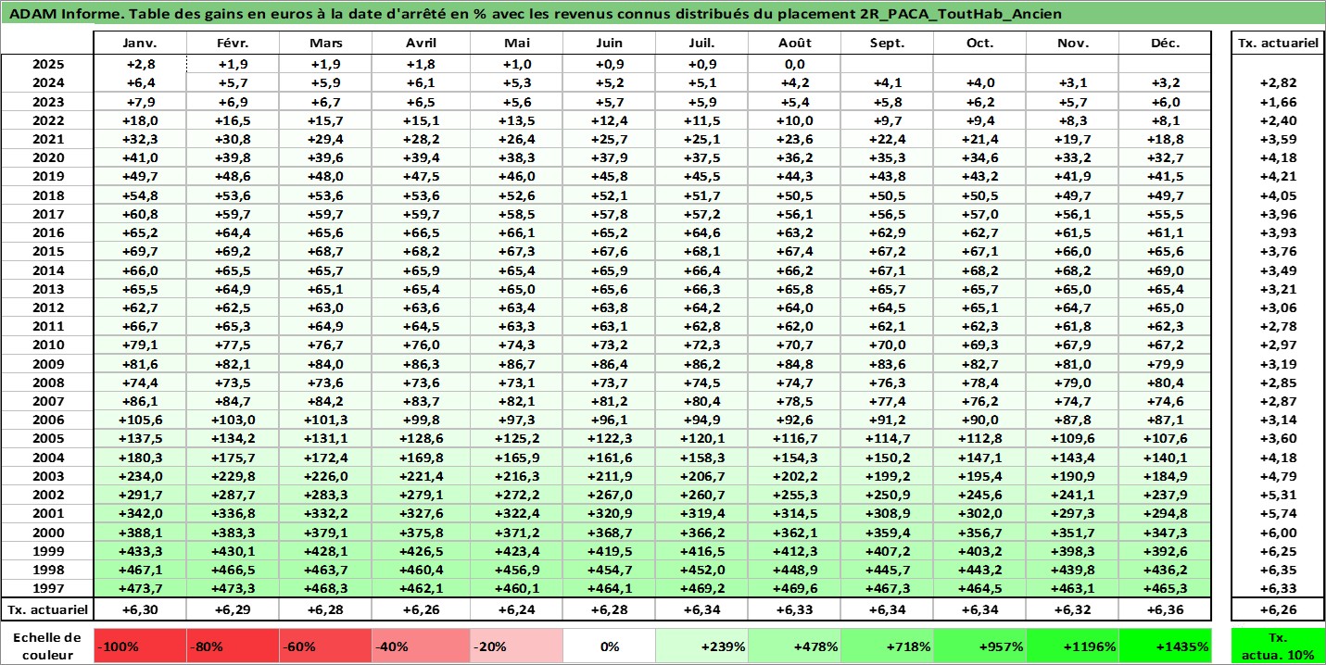The image size is (1326, 665).
Task: Click the 0,0 cell for Août 2025
Action: click(x=794, y=65)
